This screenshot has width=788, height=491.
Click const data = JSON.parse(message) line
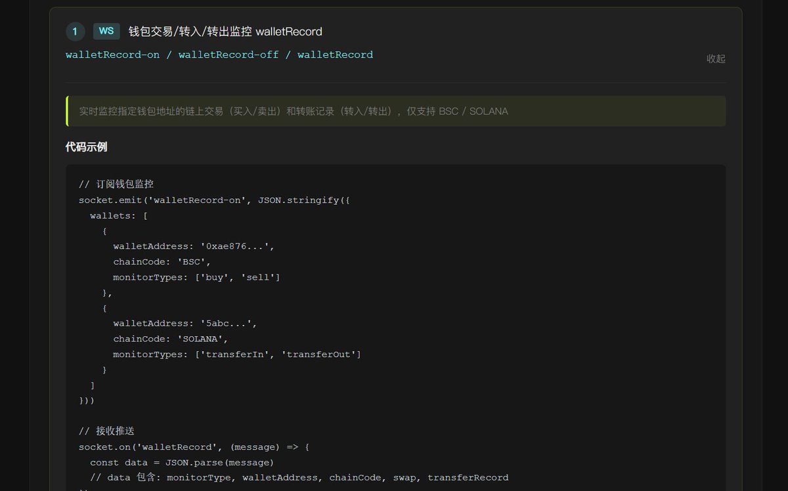pos(182,462)
